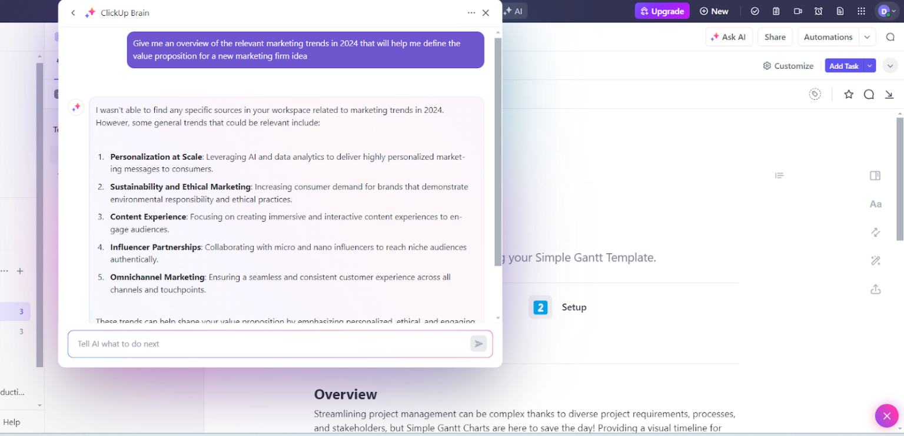Open comments via the speech bubble icon

pos(869,94)
